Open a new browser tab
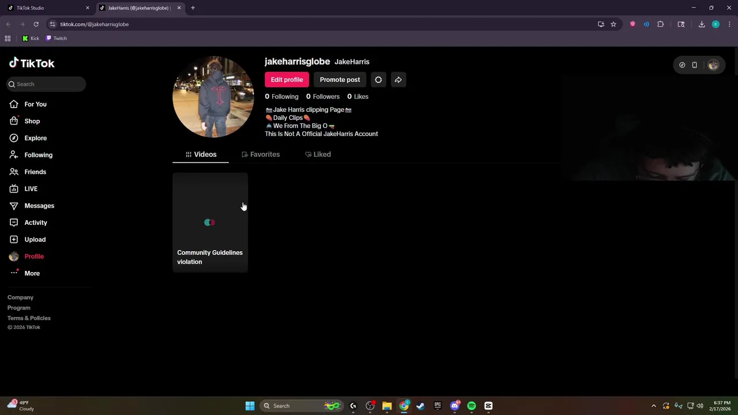Screen dimensions: 738x415 pos(193,8)
